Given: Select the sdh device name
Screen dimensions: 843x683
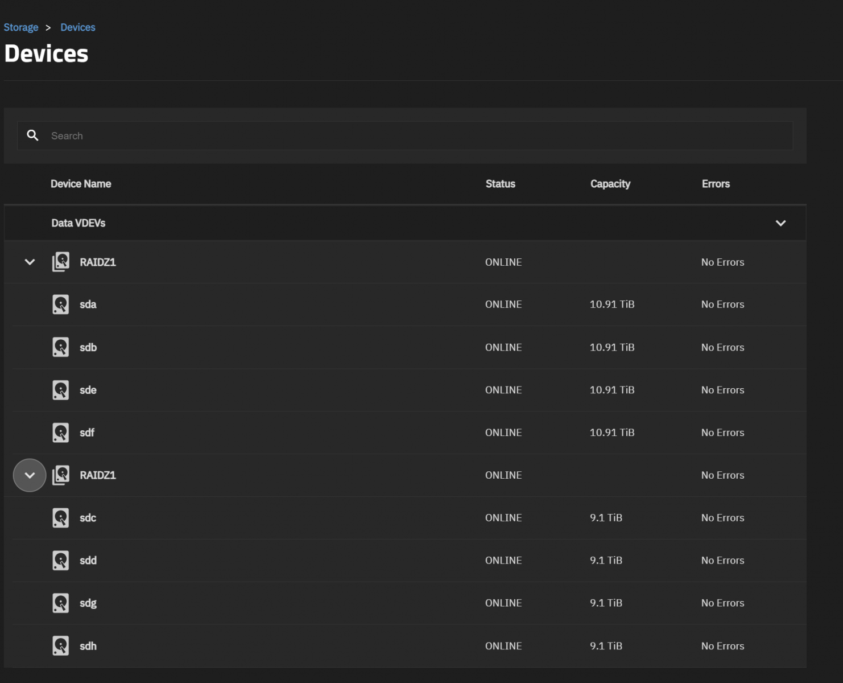Looking at the screenshot, I should click(88, 646).
